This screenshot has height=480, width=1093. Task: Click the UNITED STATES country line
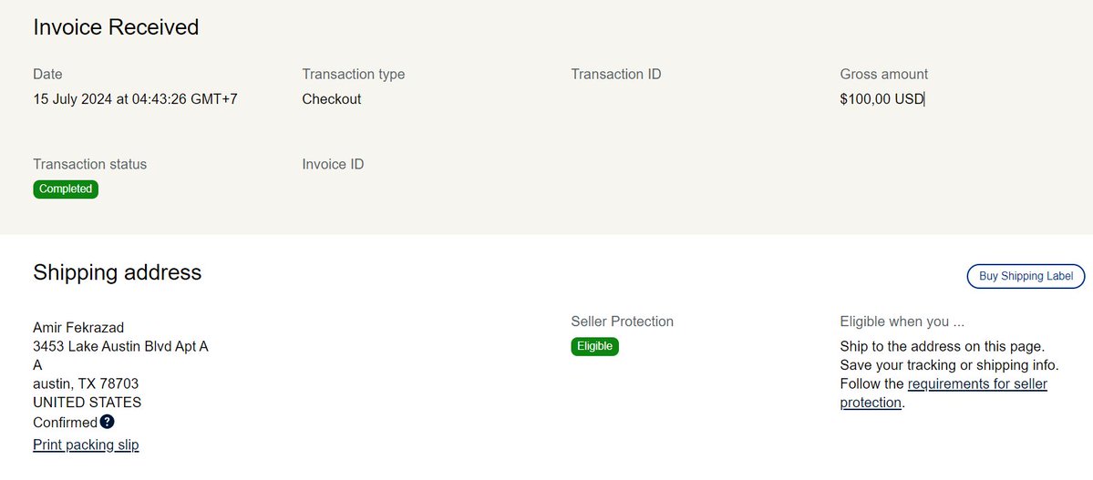tap(87, 403)
